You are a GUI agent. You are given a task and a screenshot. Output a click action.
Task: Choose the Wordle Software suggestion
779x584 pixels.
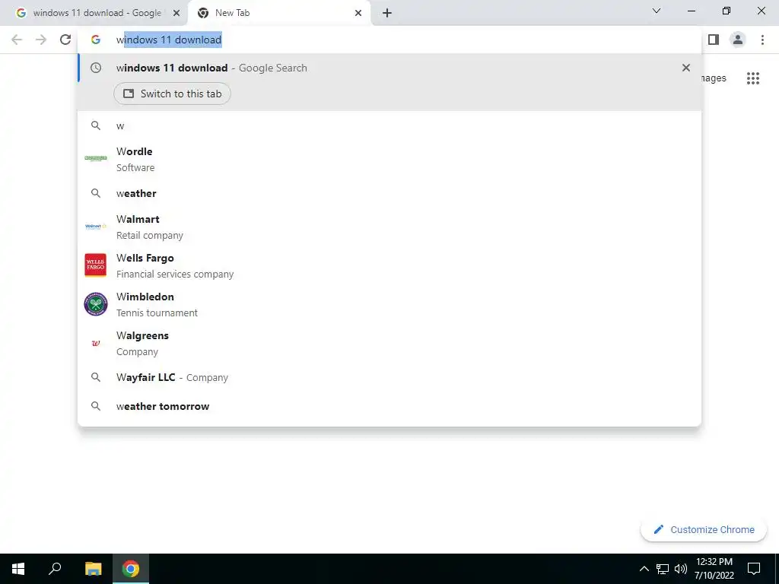[x=389, y=160]
